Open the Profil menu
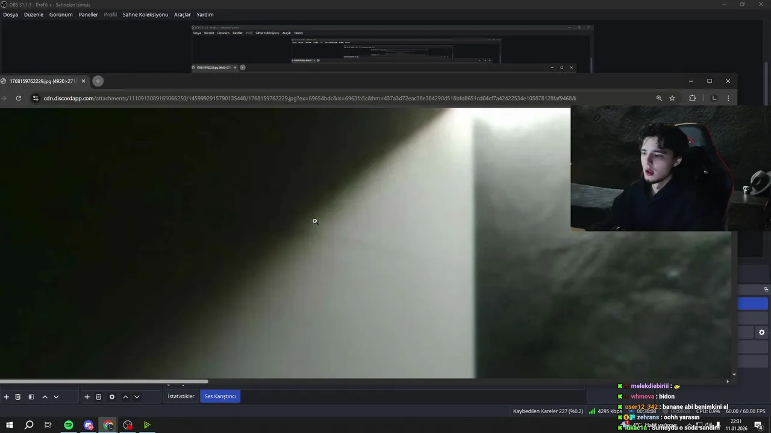 110,14
